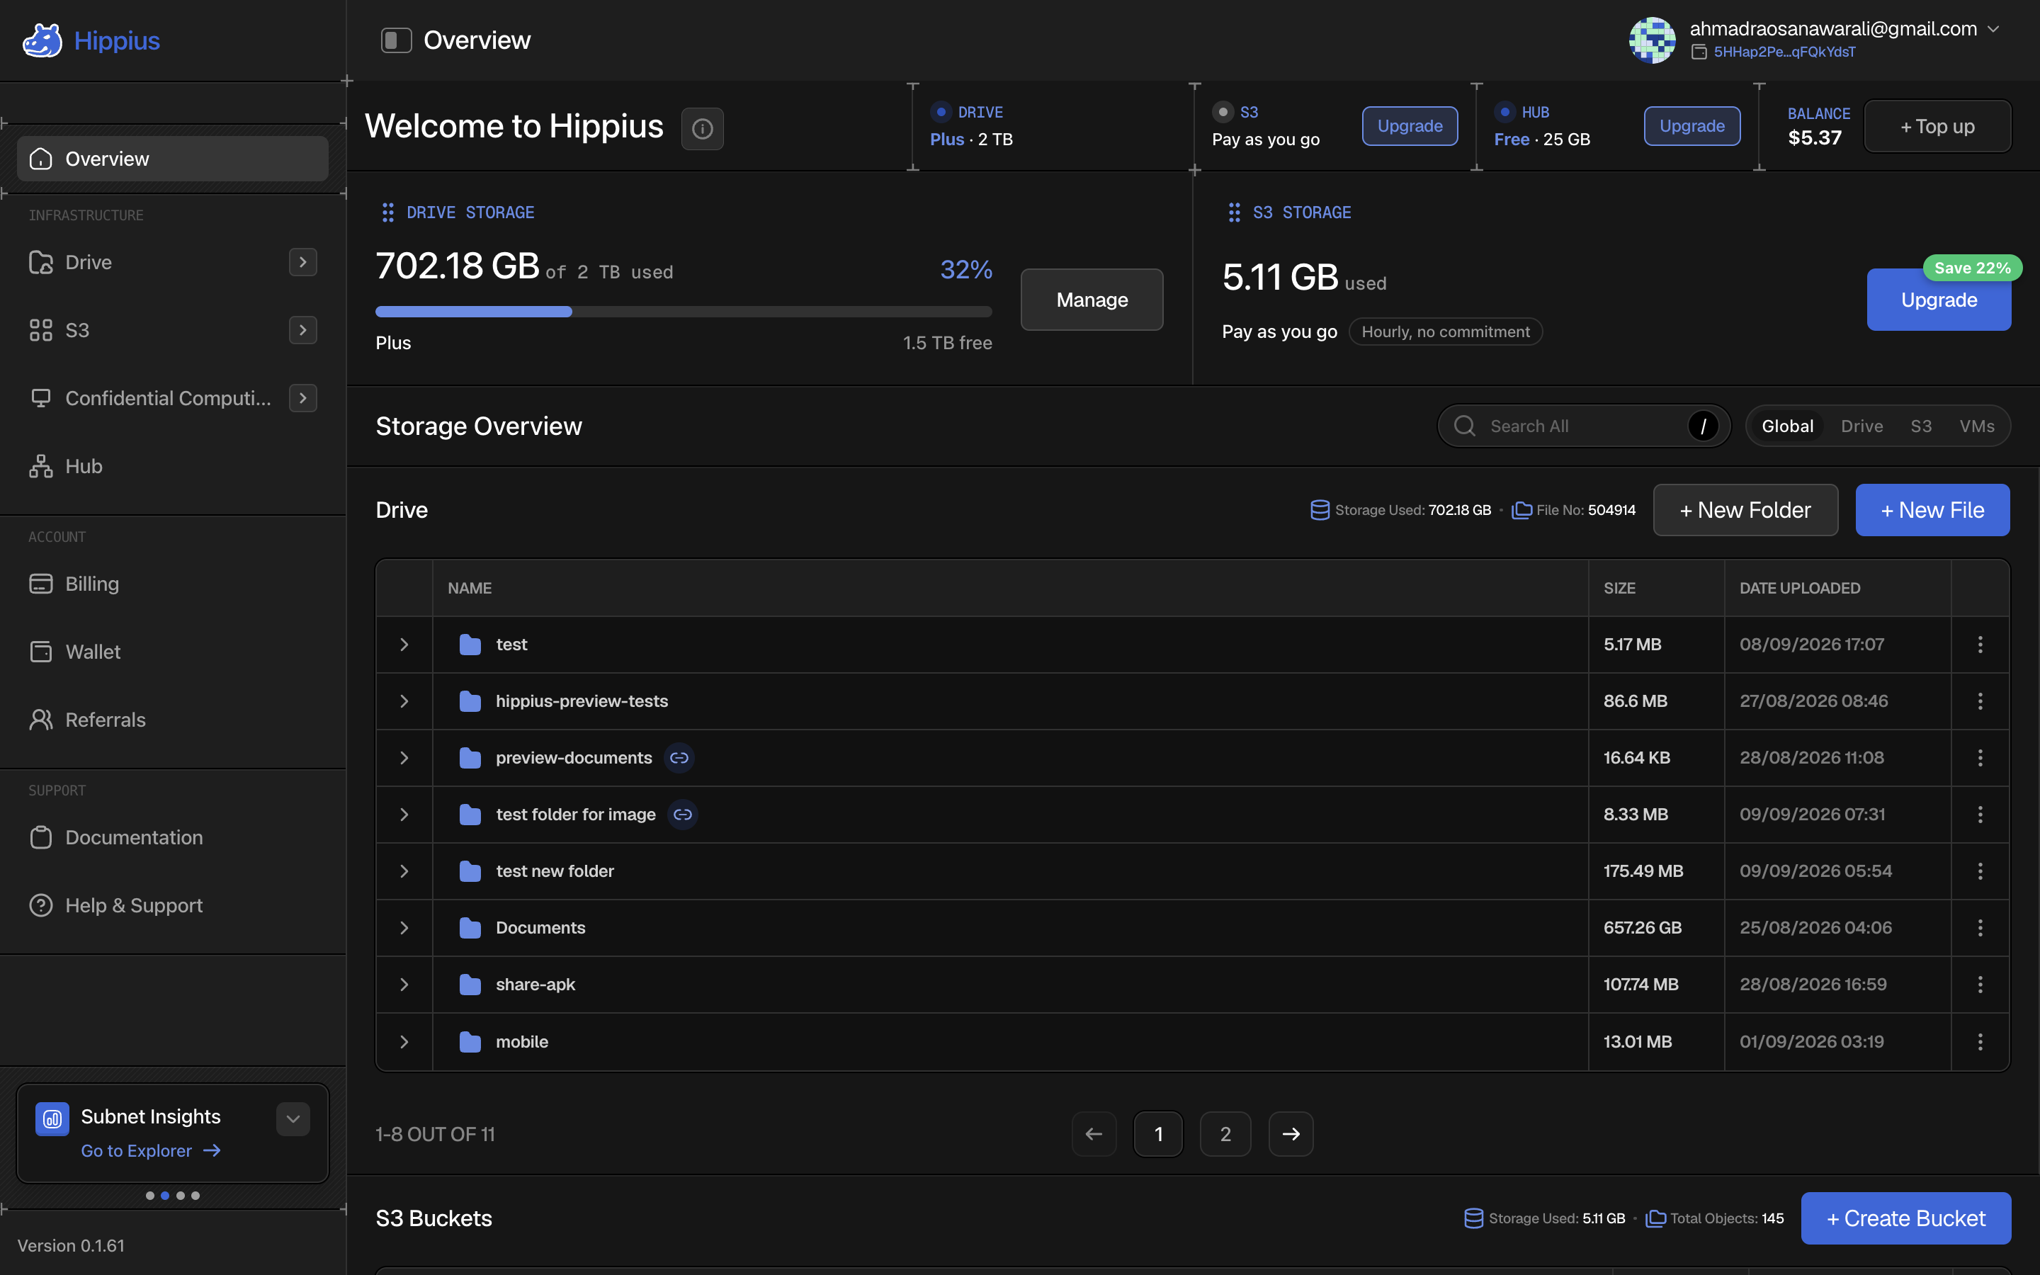Image resolution: width=2040 pixels, height=1275 pixels.
Task: Click the user avatar image
Action: pyautogui.click(x=1653, y=40)
